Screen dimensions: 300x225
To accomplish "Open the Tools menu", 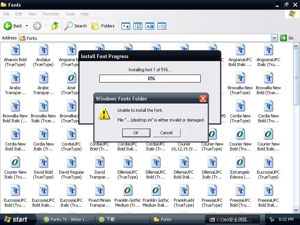I will (70, 14).
